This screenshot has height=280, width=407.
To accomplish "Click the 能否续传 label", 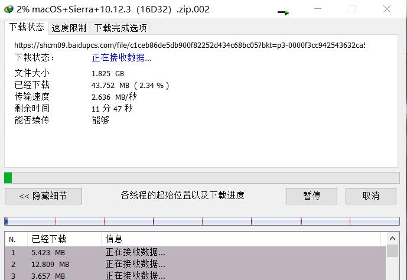I will pyautogui.click(x=32, y=120).
